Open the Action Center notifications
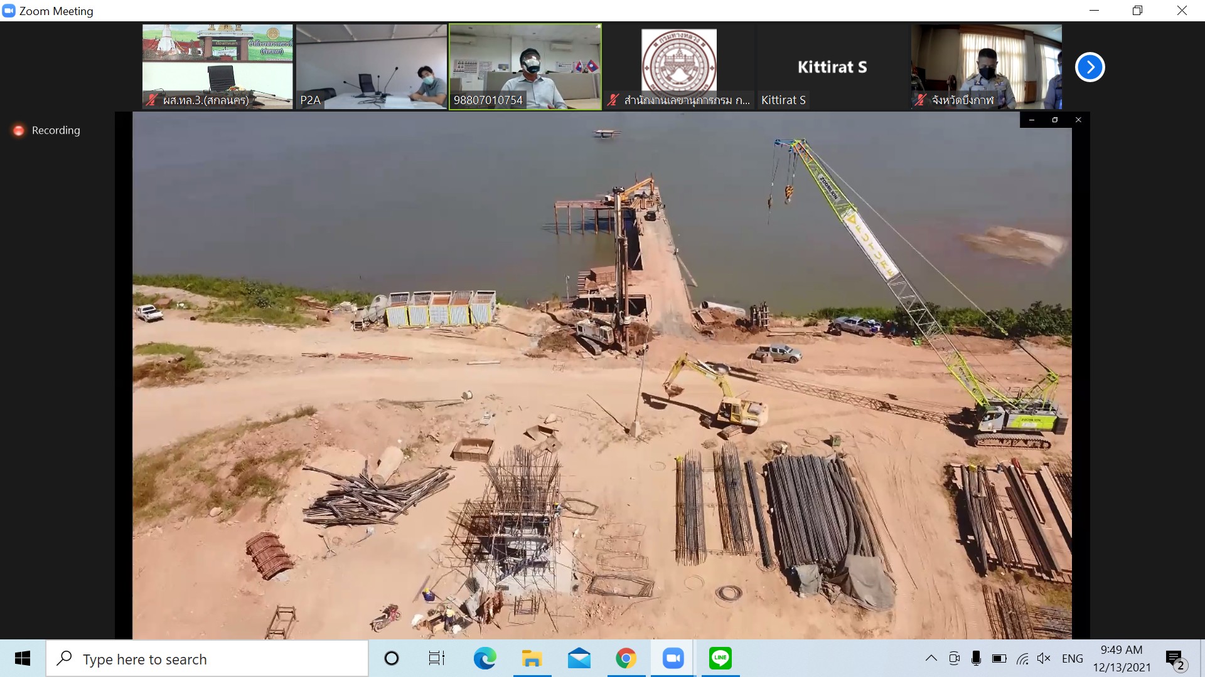Image resolution: width=1205 pixels, height=677 pixels. 1174,658
